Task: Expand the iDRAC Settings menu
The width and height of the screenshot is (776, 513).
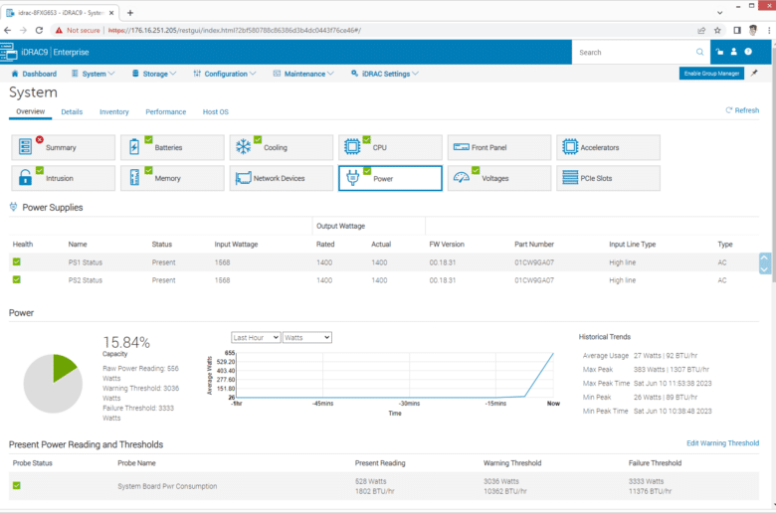Action: click(385, 74)
